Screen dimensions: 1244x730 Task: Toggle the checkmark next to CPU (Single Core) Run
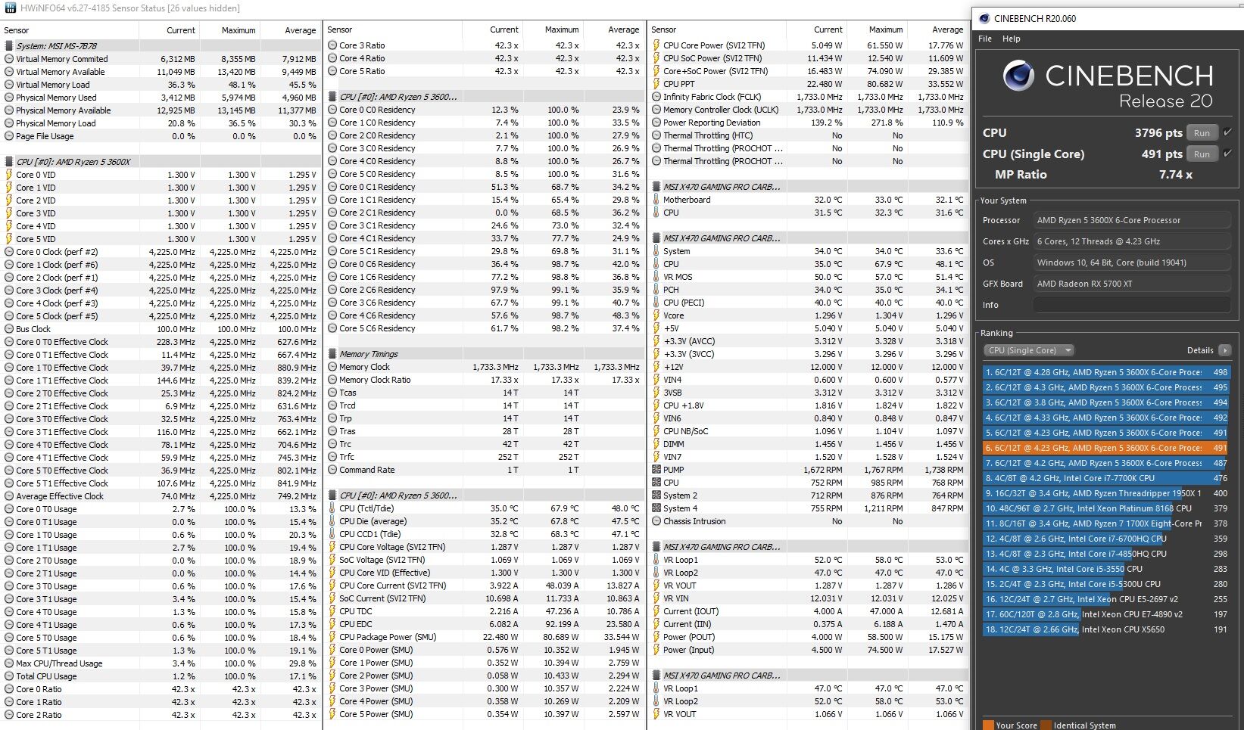(1227, 154)
